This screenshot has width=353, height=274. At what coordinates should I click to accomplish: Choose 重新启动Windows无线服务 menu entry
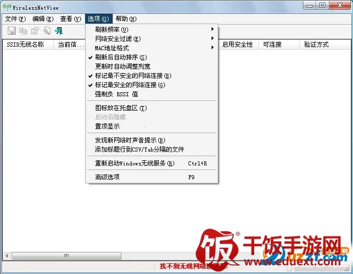(135, 163)
